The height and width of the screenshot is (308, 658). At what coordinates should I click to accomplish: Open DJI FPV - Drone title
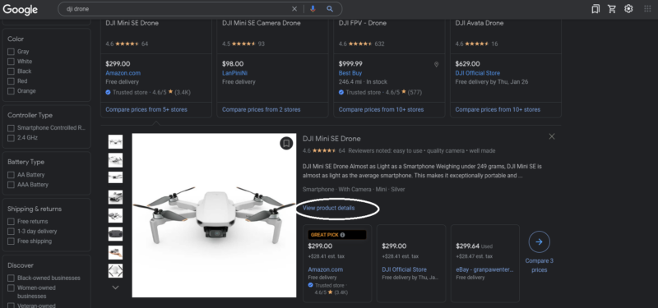point(362,23)
